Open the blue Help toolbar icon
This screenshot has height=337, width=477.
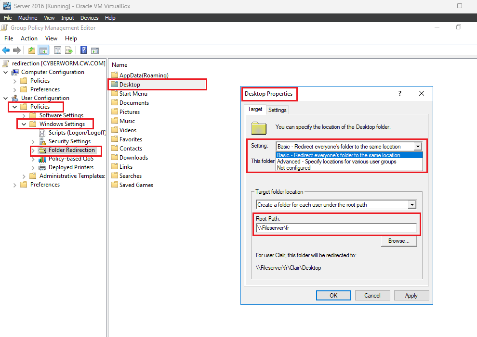[x=84, y=50]
